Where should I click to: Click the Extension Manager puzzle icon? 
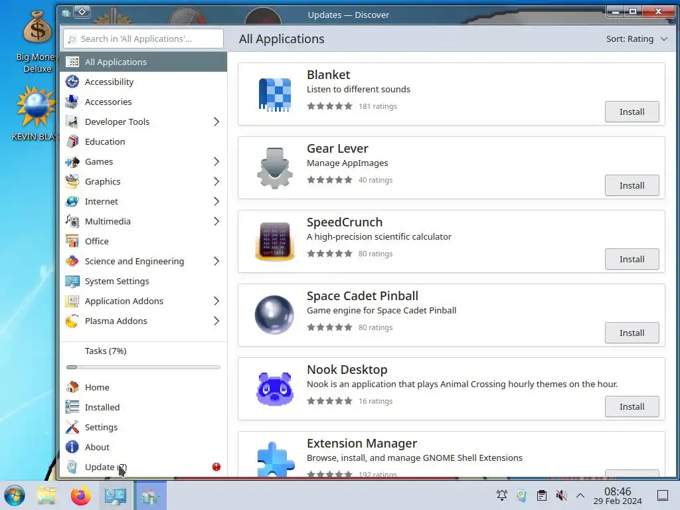click(276, 459)
